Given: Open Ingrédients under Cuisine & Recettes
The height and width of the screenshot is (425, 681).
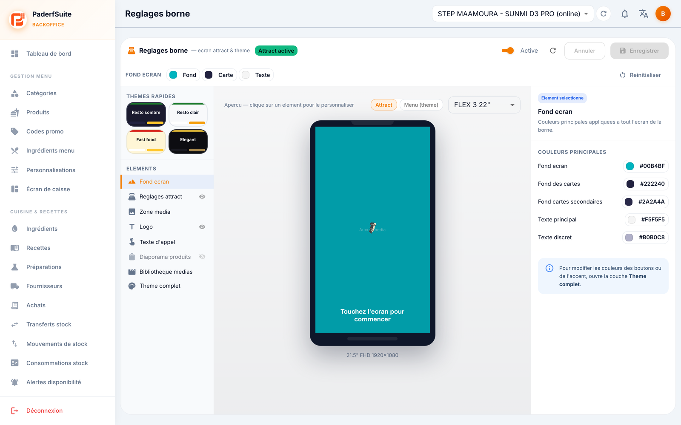Looking at the screenshot, I should pos(57,229).
